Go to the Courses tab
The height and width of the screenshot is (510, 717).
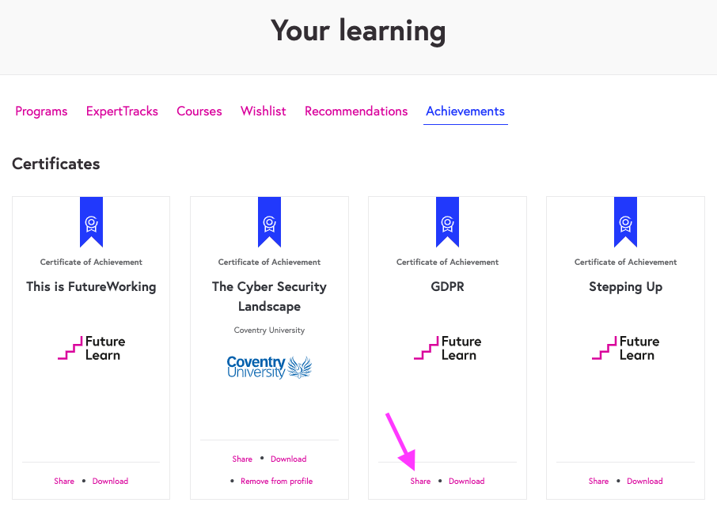tap(199, 111)
